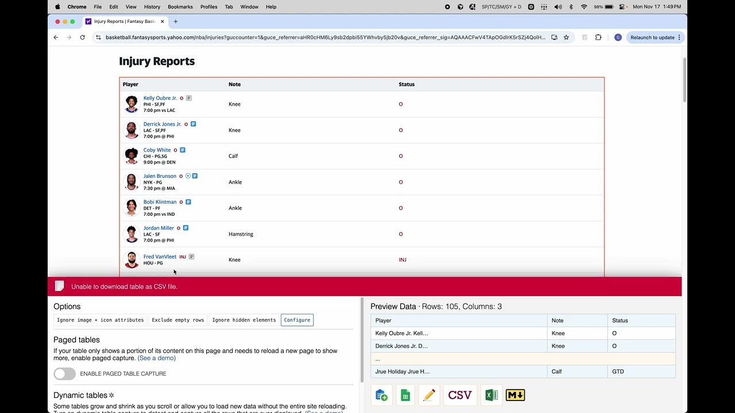735x413 pixels.
Task: Open the File menu
Action: tap(98, 7)
